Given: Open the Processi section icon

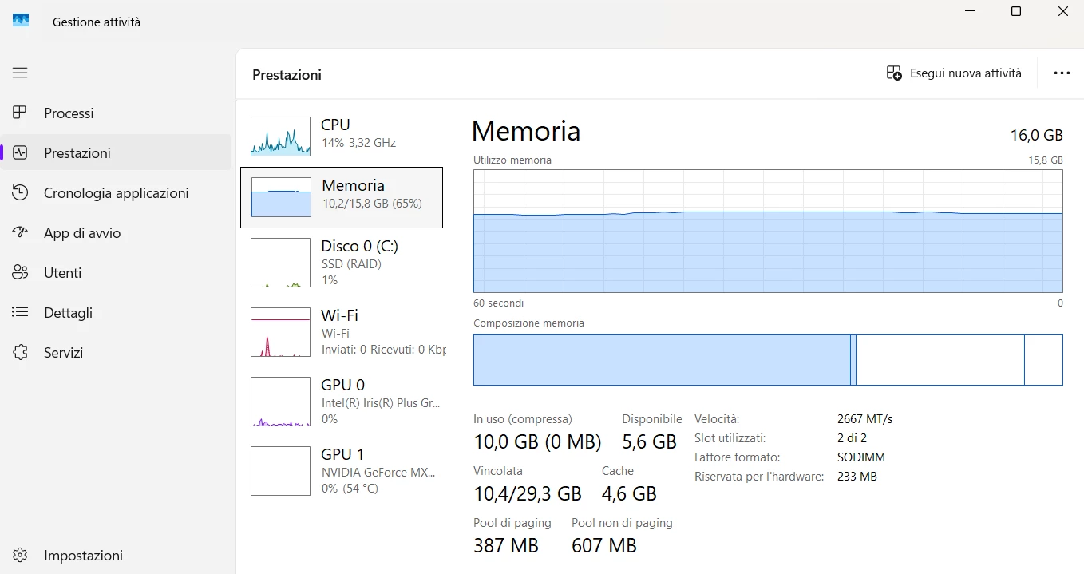Looking at the screenshot, I should [x=20, y=113].
